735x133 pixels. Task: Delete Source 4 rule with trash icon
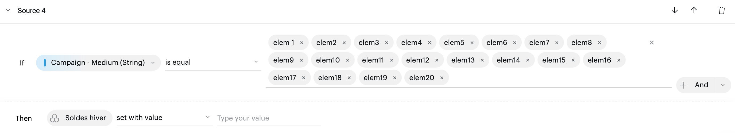(721, 11)
